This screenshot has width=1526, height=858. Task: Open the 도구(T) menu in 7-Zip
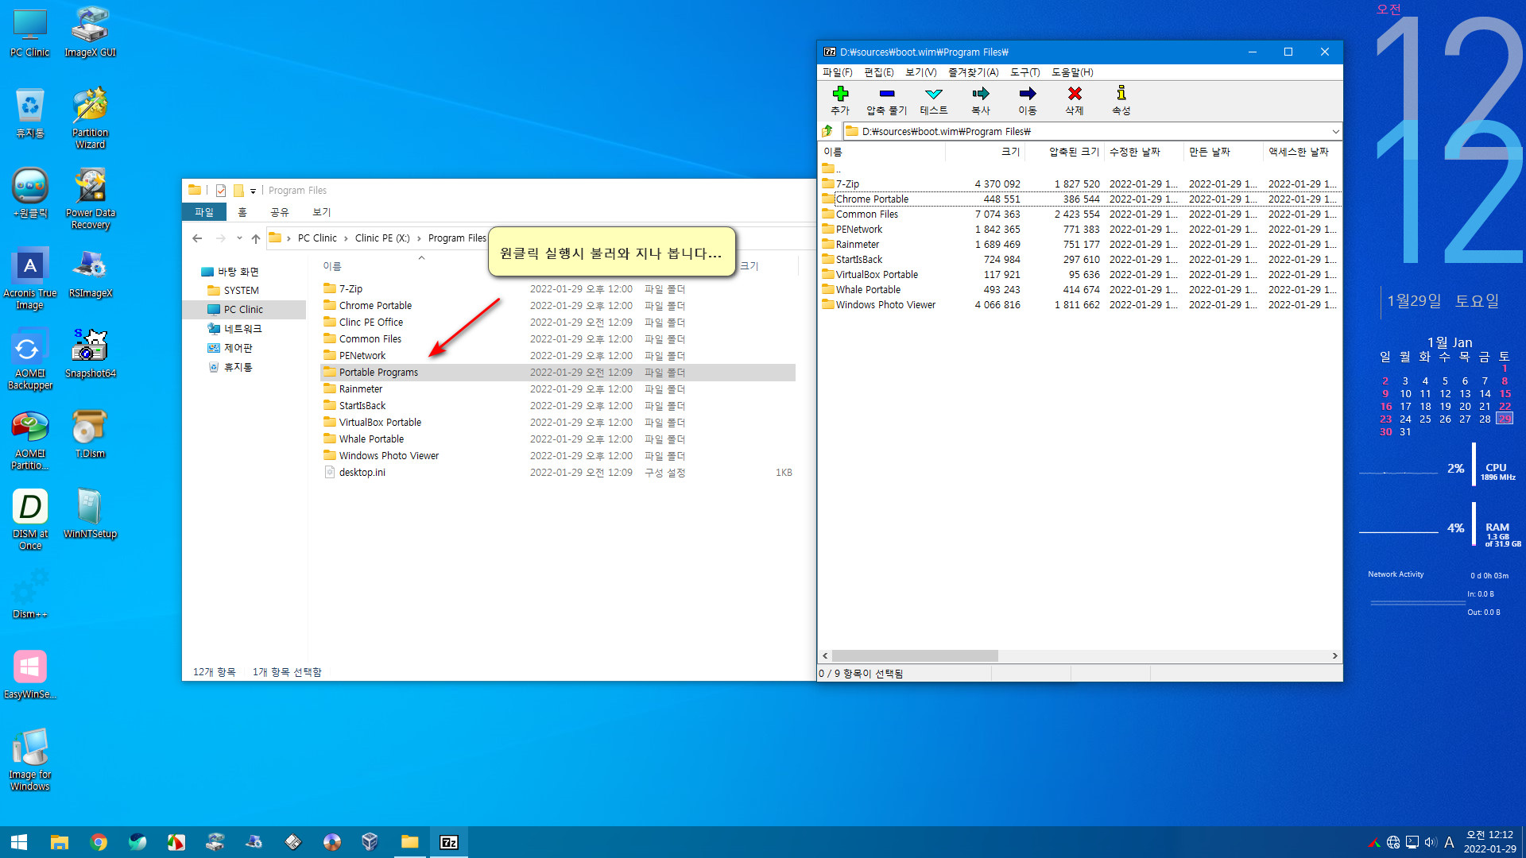click(1024, 72)
